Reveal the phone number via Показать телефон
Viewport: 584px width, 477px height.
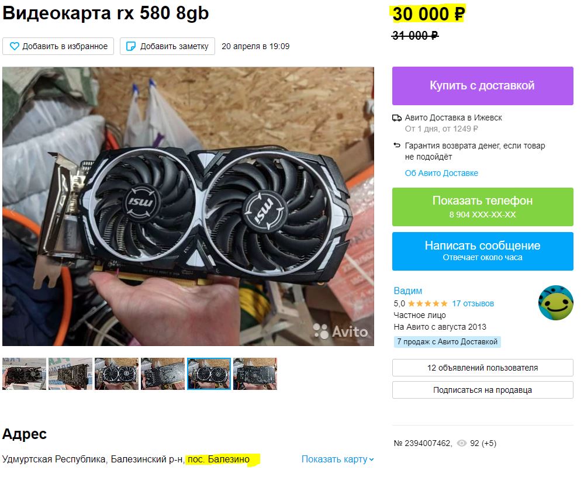(483, 207)
